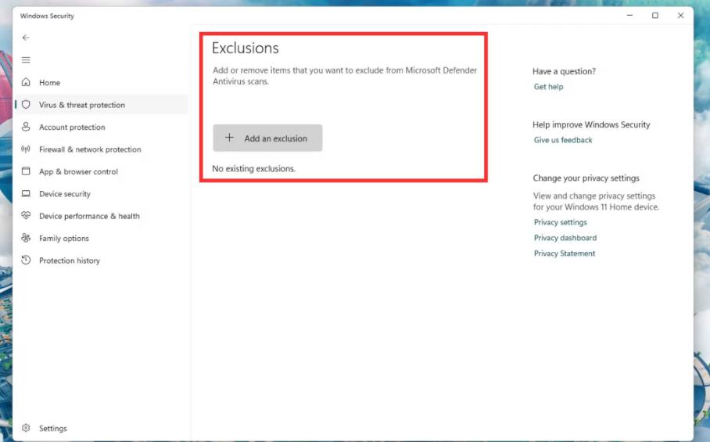Open Family options page
The height and width of the screenshot is (442, 710).
coord(102,238)
